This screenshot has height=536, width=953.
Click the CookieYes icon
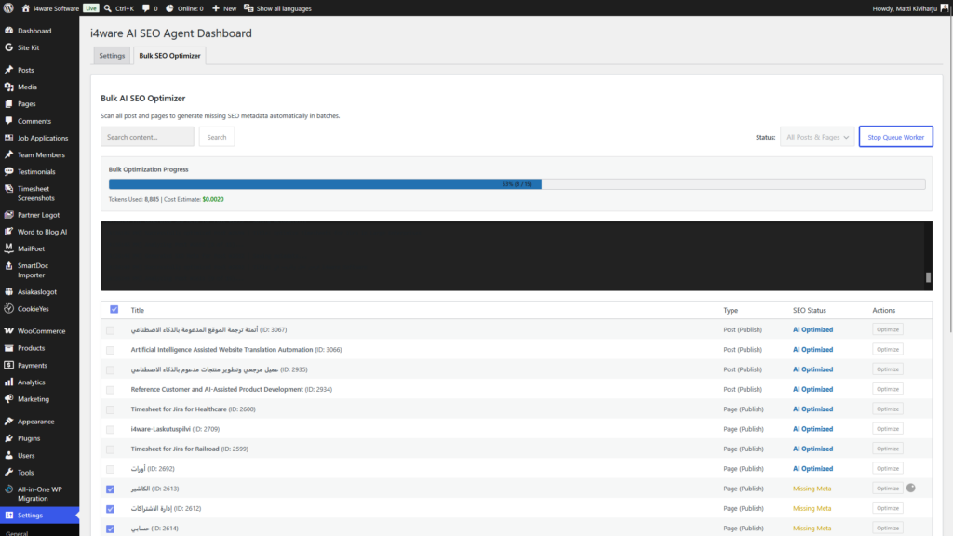8,308
